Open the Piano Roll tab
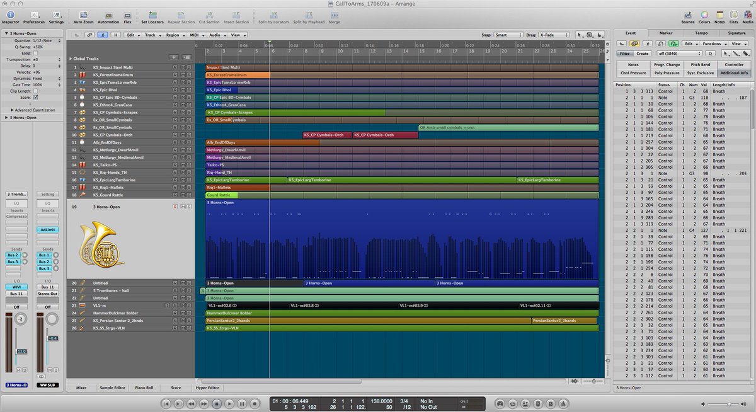The width and height of the screenshot is (756, 412). click(x=144, y=387)
